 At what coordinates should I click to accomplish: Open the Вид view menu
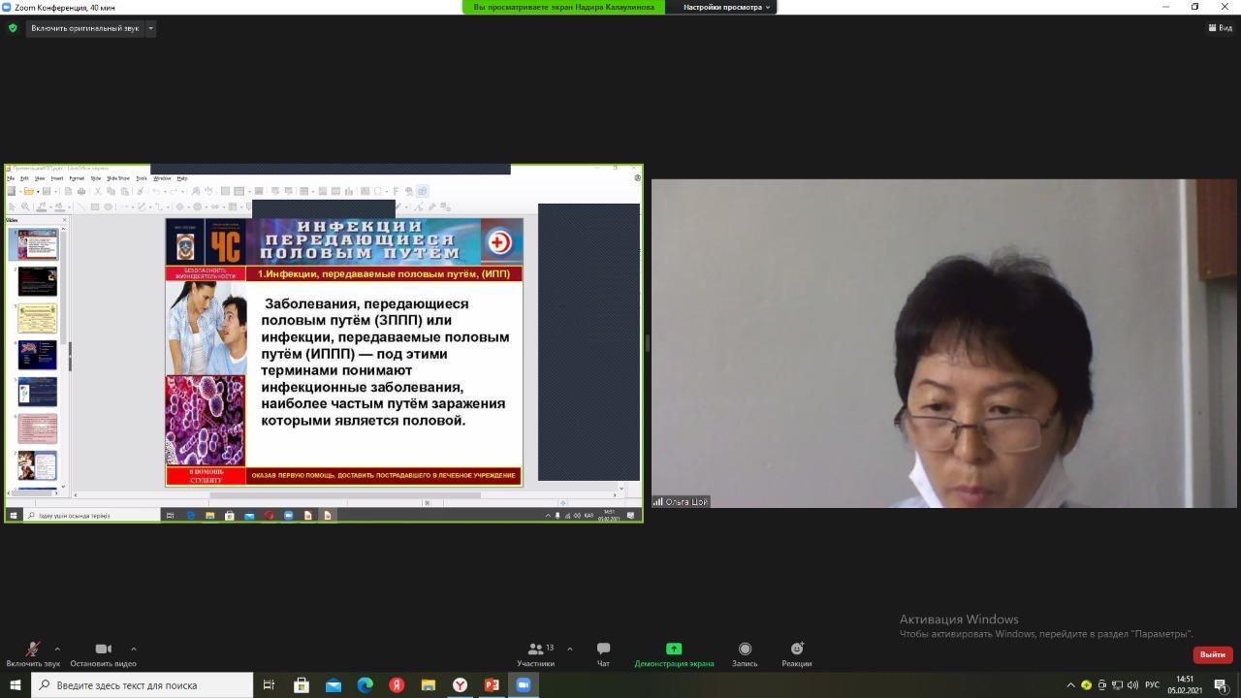1220,28
